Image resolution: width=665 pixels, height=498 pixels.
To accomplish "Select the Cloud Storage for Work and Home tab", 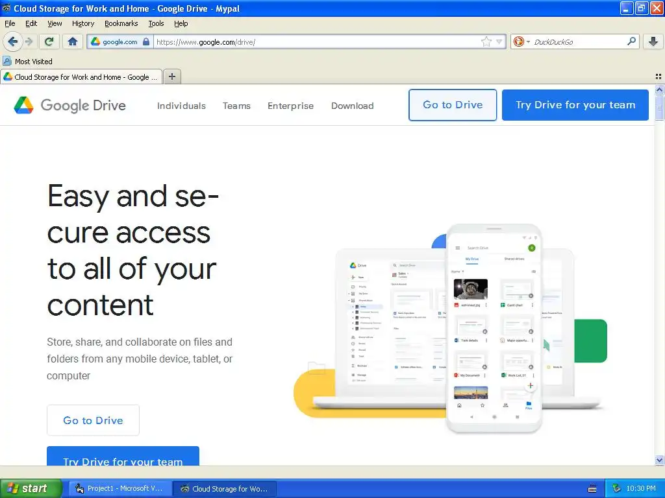I will click(81, 77).
